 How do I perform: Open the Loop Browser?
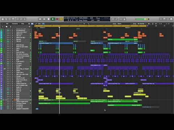click(168, 19)
